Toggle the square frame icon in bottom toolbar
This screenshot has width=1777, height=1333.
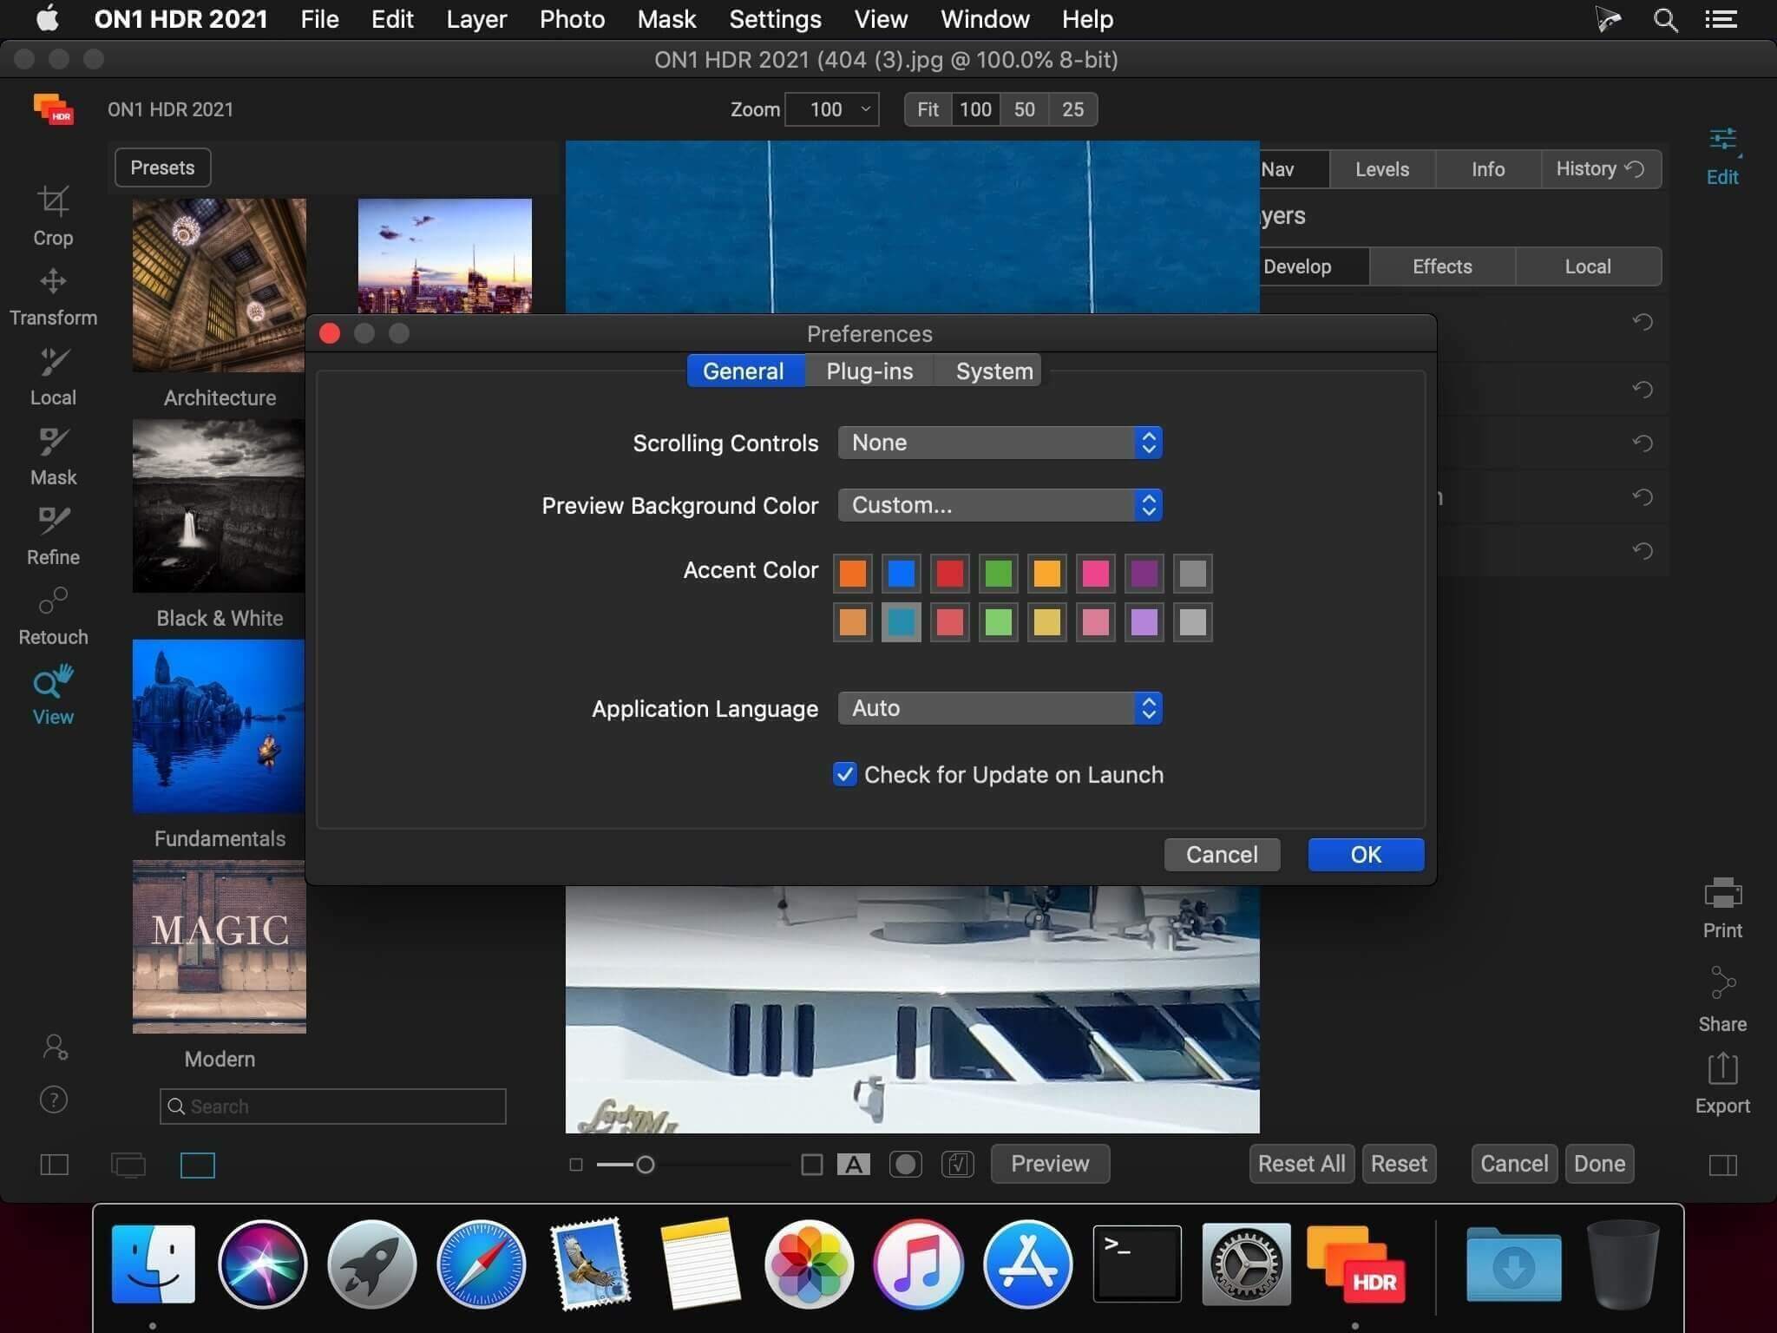point(811,1164)
